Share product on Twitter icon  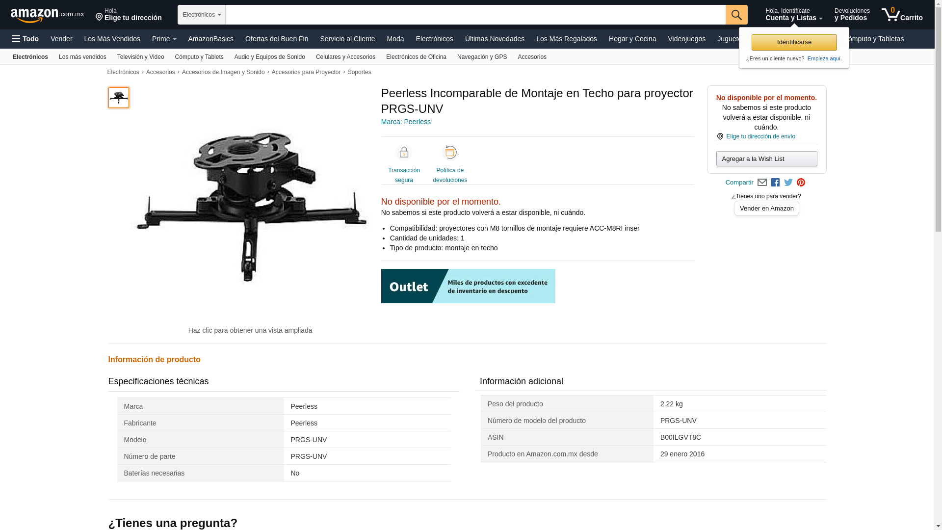pyautogui.click(x=788, y=183)
